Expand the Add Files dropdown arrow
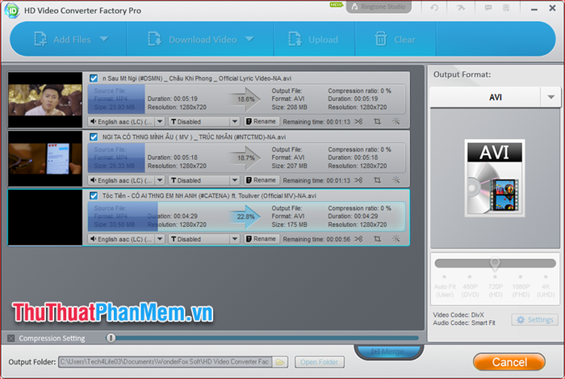This screenshot has width=565, height=379. pos(104,39)
